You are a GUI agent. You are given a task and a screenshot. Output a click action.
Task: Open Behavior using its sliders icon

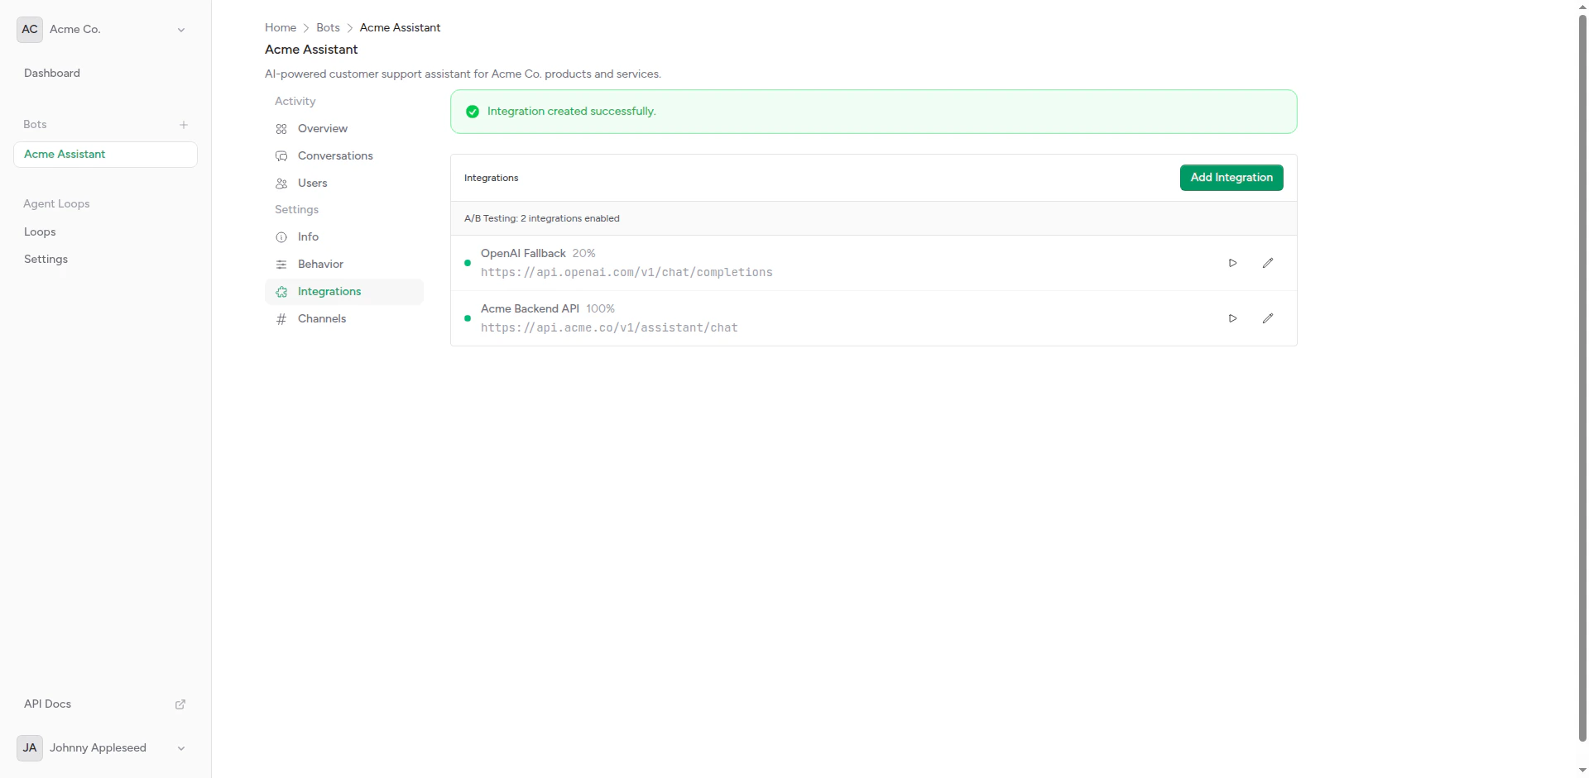coord(281,265)
